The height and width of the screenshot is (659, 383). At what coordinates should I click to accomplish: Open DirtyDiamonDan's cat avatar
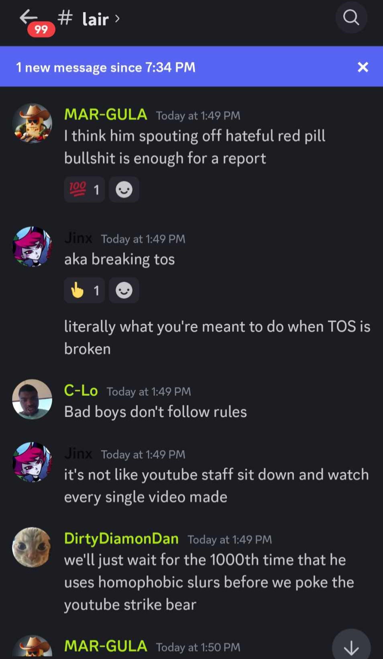pyautogui.click(x=32, y=547)
